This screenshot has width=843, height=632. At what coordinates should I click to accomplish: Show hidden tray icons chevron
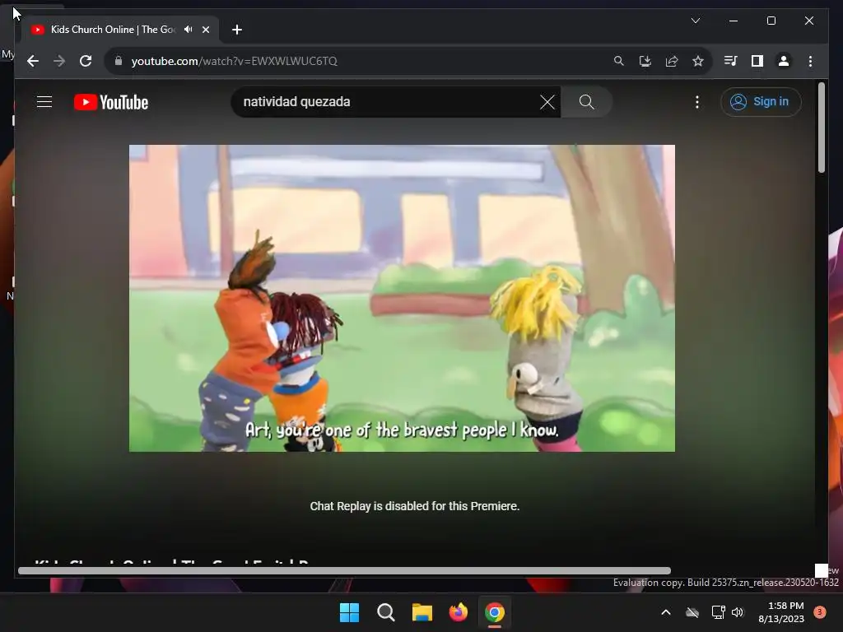(665, 612)
